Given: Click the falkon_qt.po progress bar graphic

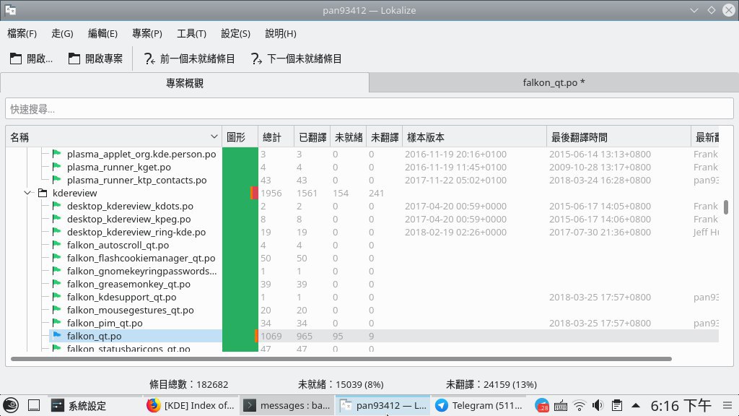Looking at the screenshot, I should tap(240, 336).
